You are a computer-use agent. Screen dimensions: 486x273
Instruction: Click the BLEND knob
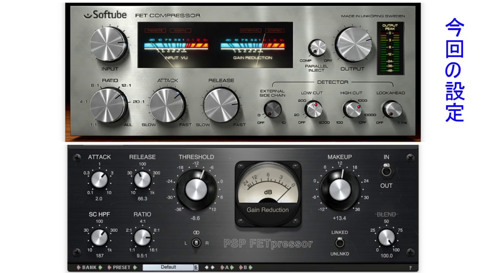click(x=387, y=237)
